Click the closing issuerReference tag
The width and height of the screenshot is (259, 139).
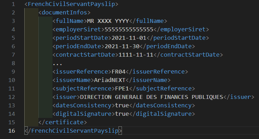pos(157,72)
